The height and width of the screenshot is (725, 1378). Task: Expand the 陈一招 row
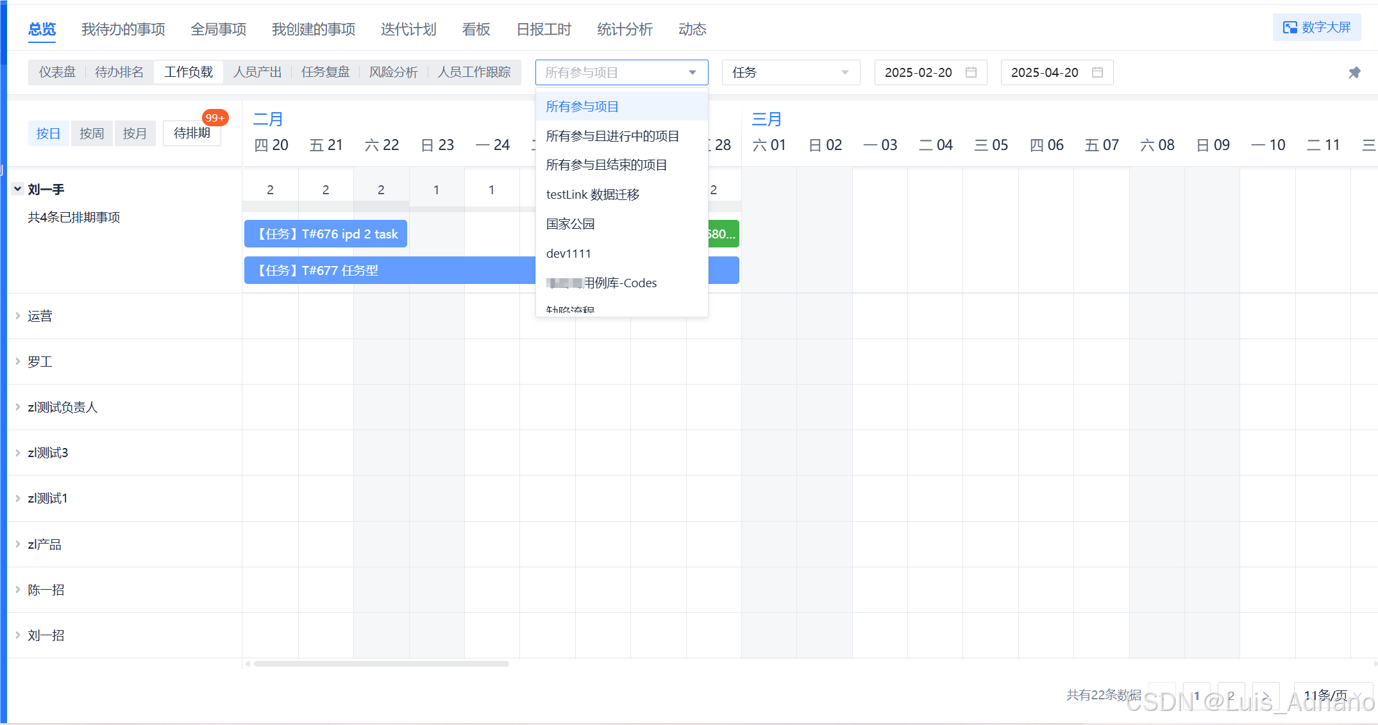click(18, 590)
